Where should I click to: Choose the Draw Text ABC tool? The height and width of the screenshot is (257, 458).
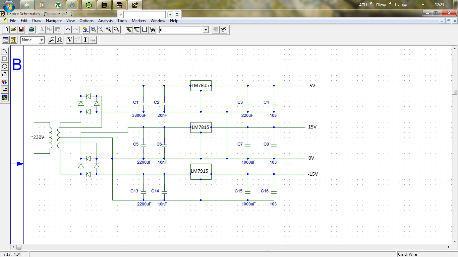tap(5, 82)
